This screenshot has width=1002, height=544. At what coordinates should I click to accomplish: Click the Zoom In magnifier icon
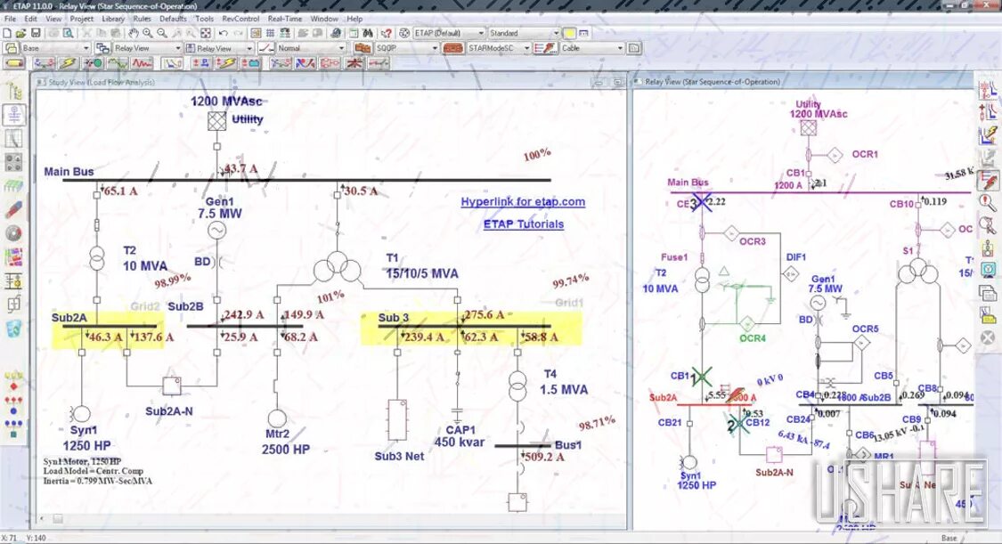(148, 33)
